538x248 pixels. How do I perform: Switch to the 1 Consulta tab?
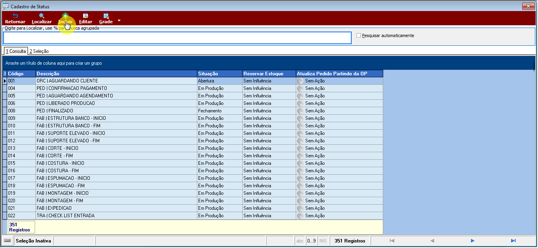(x=16, y=51)
